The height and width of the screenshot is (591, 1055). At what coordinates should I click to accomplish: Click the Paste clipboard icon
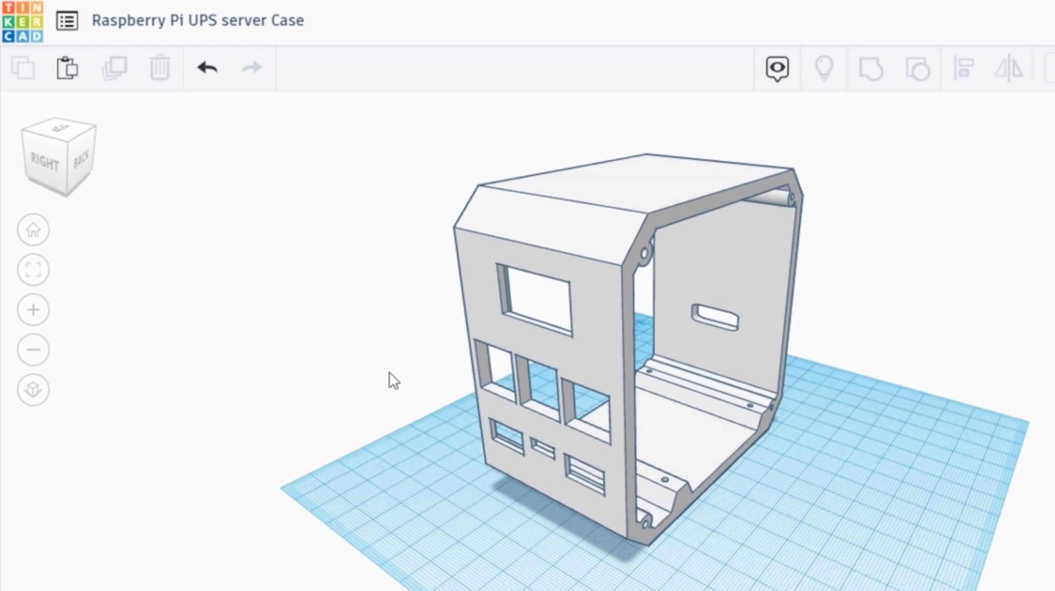coord(67,68)
